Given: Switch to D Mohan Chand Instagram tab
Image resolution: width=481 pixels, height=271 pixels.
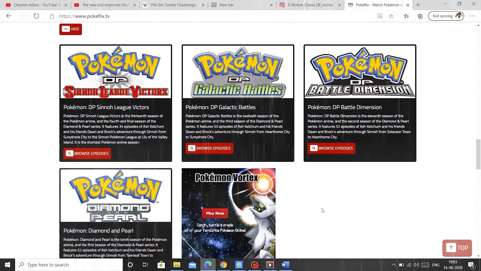Looking at the screenshot, I should click(x=310, y=5).
